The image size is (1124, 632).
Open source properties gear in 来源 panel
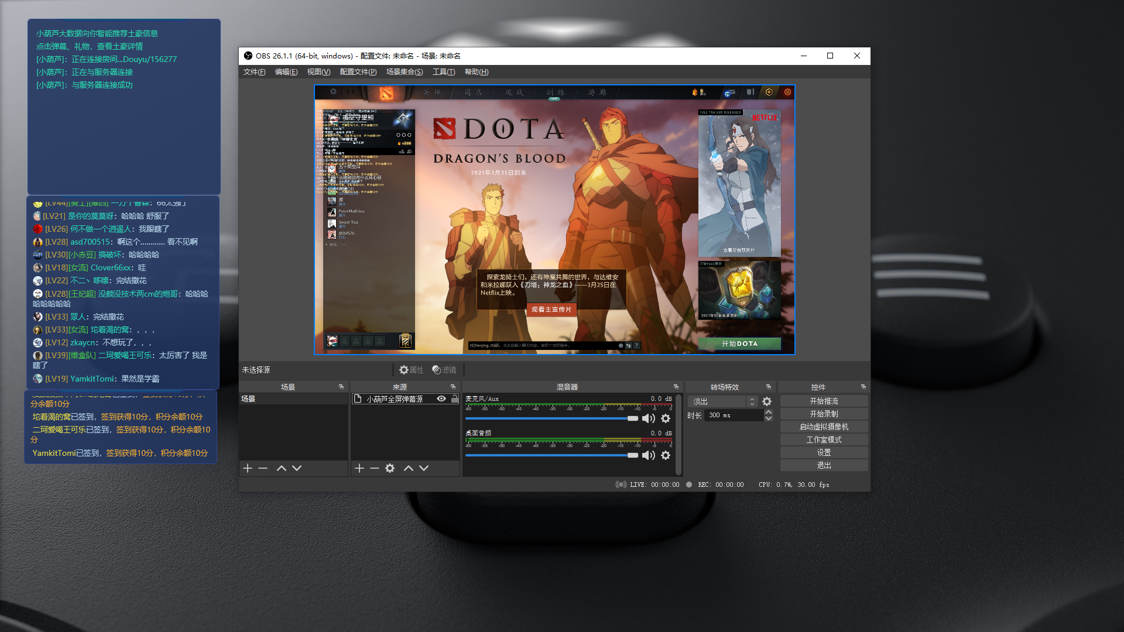390,468
